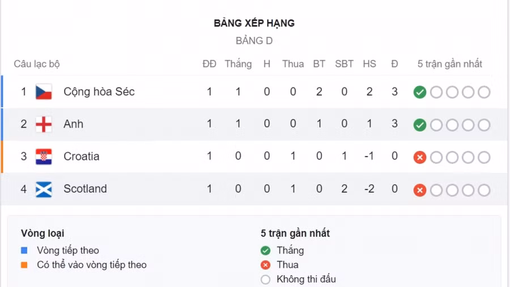Click the Croatia team name

81,157
